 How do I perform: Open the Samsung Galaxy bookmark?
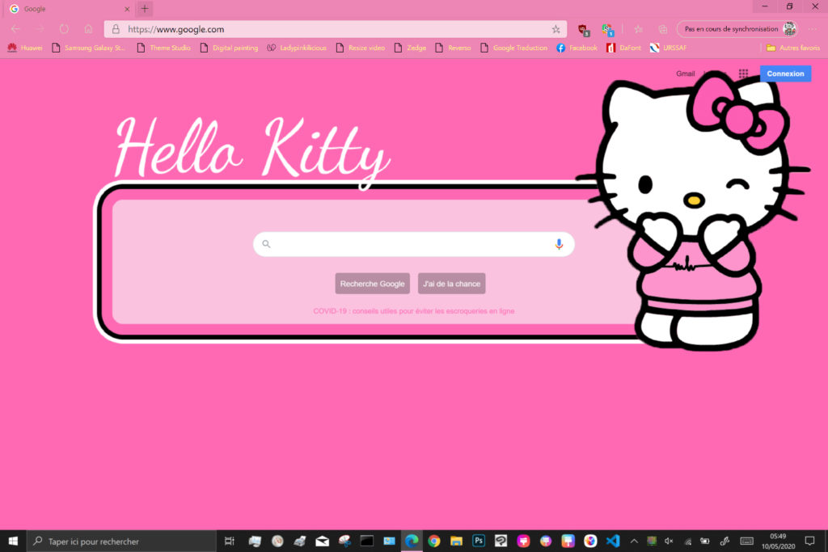pos(88,48)
